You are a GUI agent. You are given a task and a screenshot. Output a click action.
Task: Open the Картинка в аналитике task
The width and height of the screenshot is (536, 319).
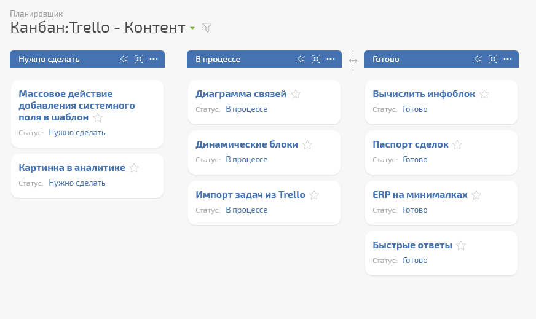(72, 168)
